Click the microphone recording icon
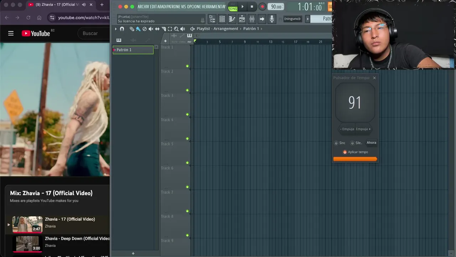Image resolution: width=456 pixels, height=257 pixels. [272, 19]
